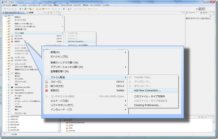
Task: Select user.php in the explorer tree
Action: pyautogui.click(x=13, y=127)
